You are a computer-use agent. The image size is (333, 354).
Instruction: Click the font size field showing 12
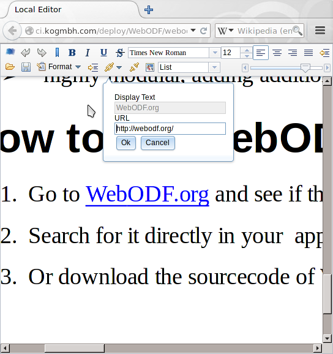coord(231,53)
